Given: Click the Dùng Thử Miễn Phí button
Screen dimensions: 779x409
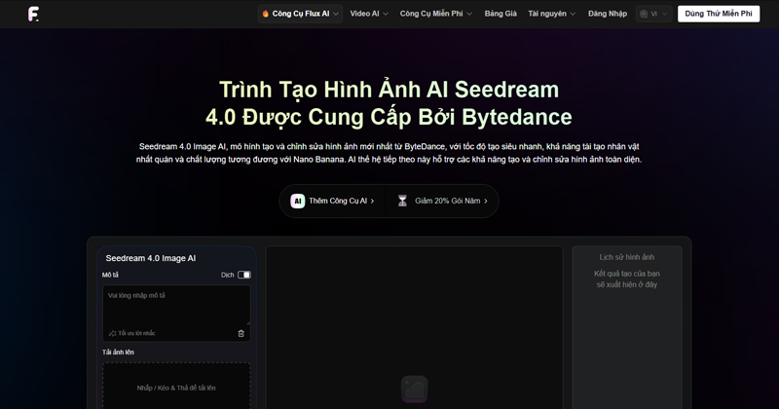Looking at the screenshot, I should tap(719, 14).
